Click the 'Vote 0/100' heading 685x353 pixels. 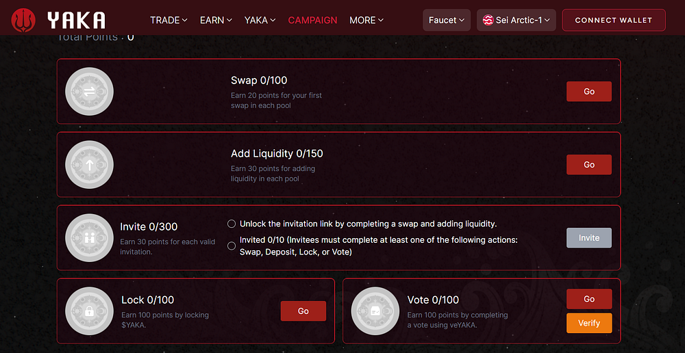point(433,300)
